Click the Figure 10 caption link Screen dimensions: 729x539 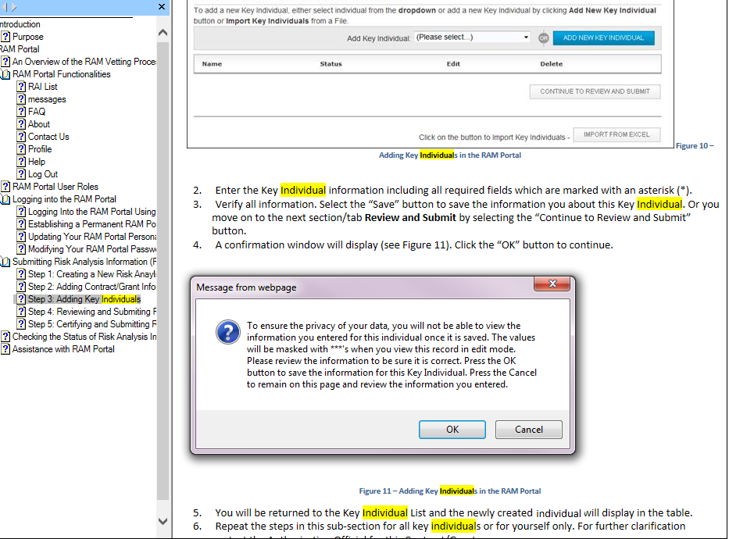695,146
